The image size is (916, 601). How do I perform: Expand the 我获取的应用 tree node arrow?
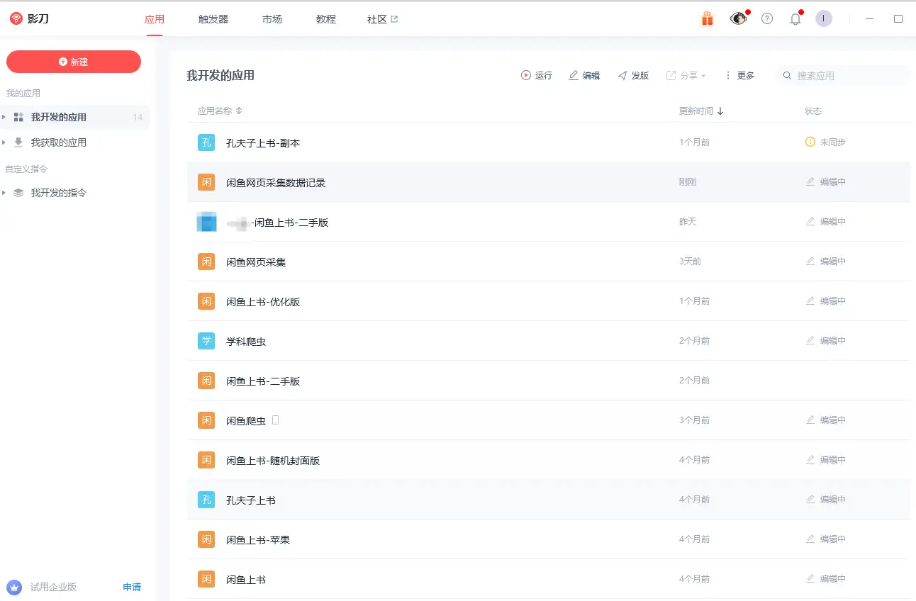(4, 142)
